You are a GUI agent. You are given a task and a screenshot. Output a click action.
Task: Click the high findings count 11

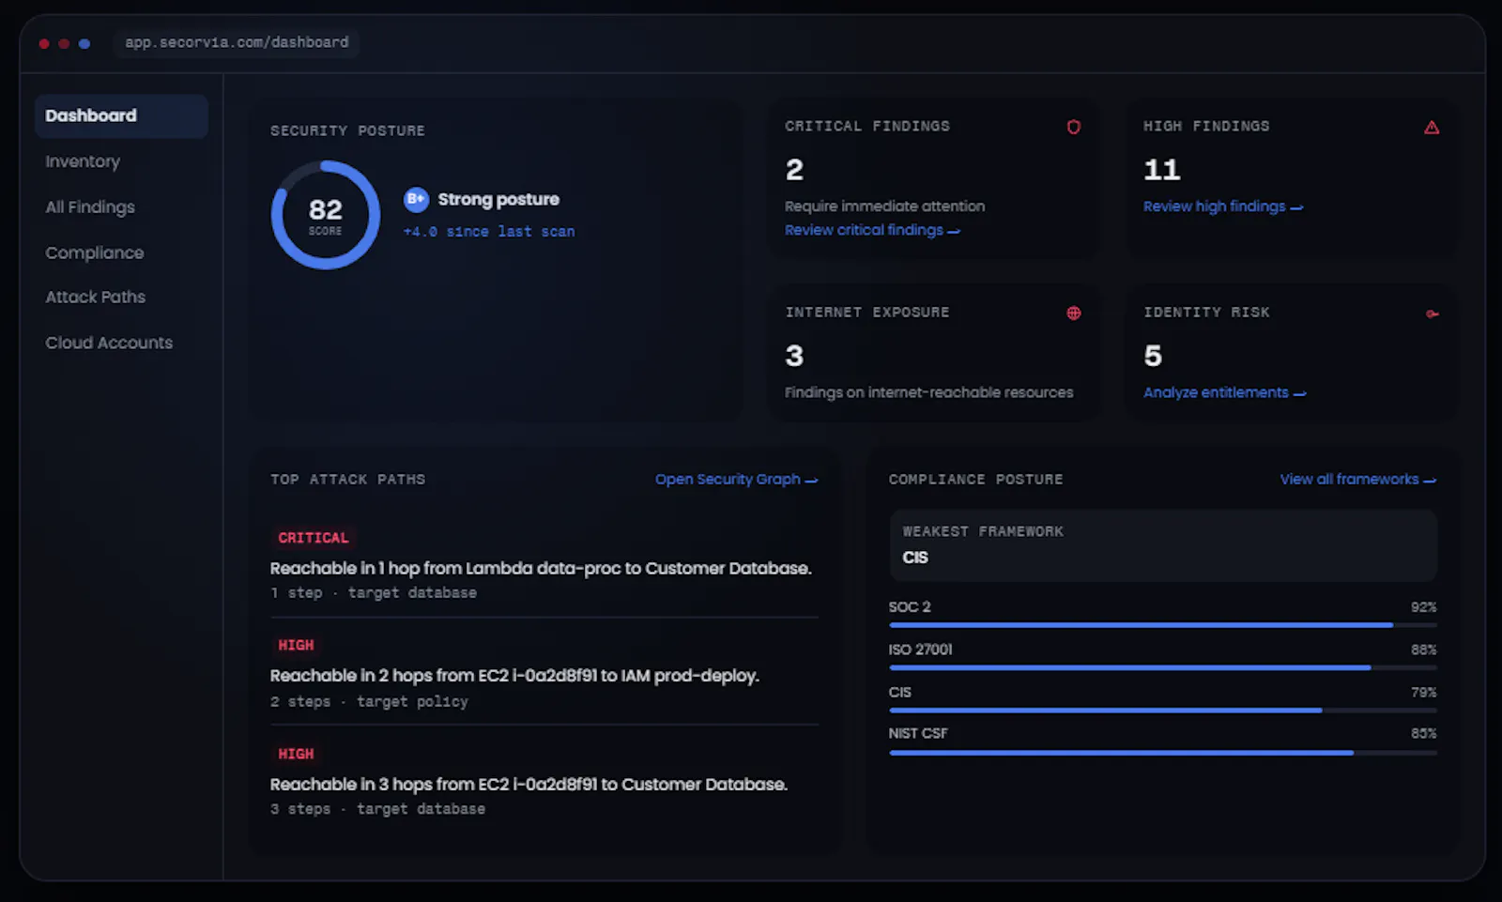pos(1161,170)
